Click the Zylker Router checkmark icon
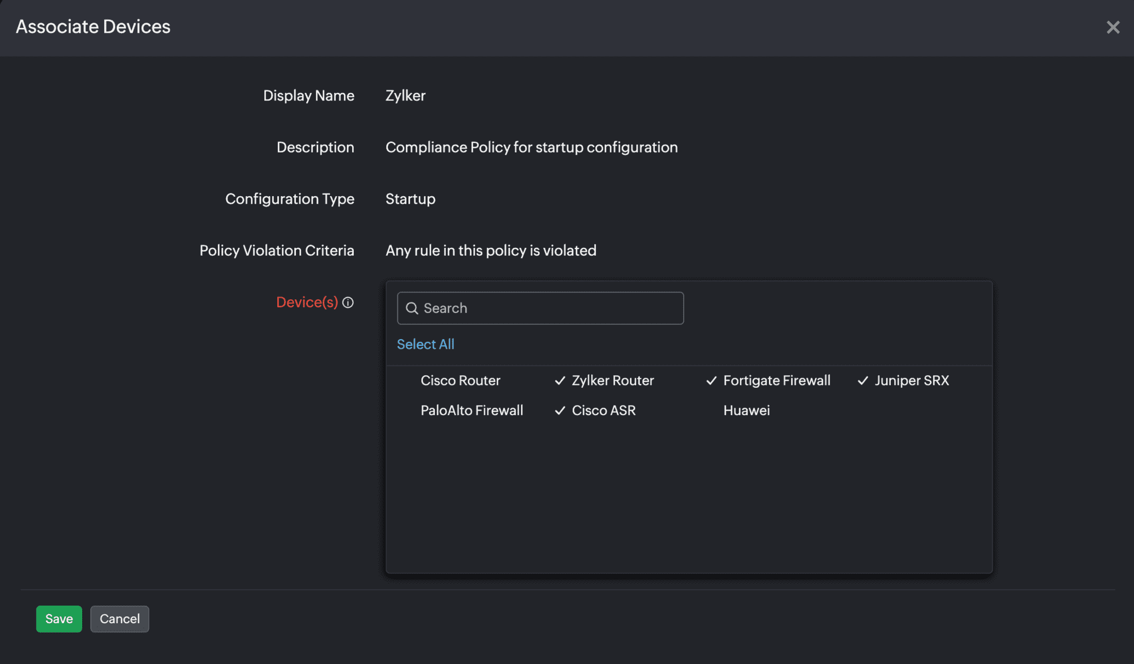Image resolution: width=1134 pixels, height=664 pixels. [560, 380]
